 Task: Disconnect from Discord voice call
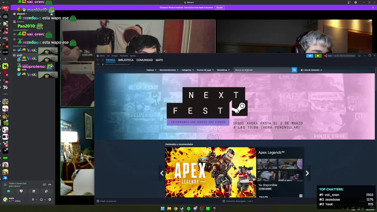click(x=50, y=185)
